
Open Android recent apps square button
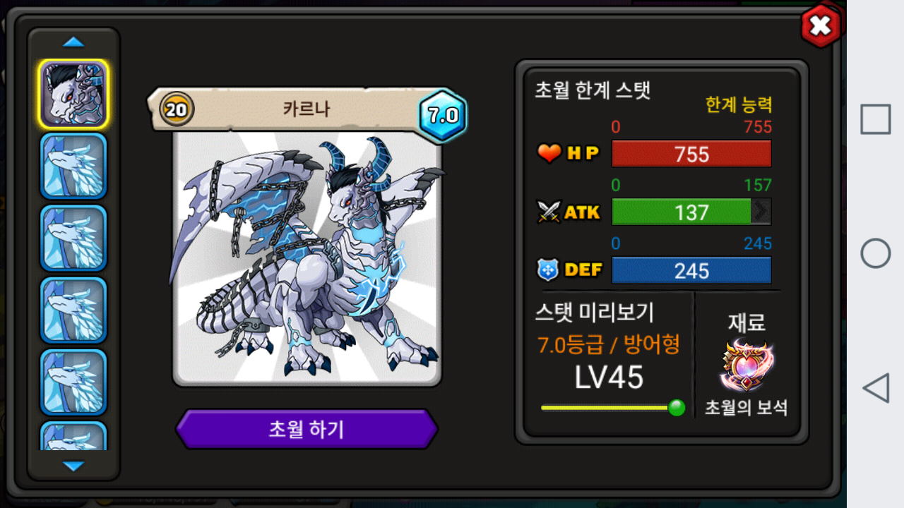click(876, 119)
